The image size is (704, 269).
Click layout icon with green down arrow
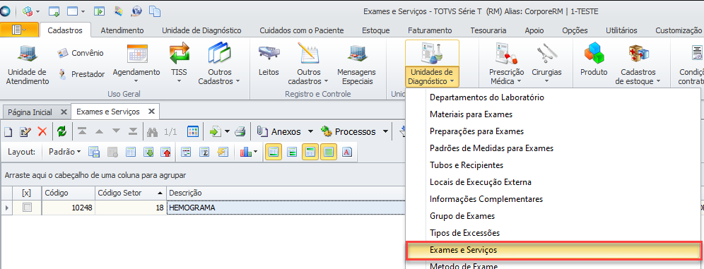[x=148, y=152]
